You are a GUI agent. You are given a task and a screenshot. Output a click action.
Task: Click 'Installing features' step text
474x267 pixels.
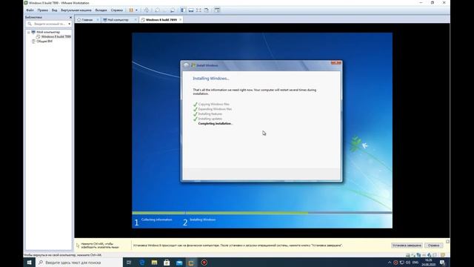pyautogui.click(x=210, y=113)
